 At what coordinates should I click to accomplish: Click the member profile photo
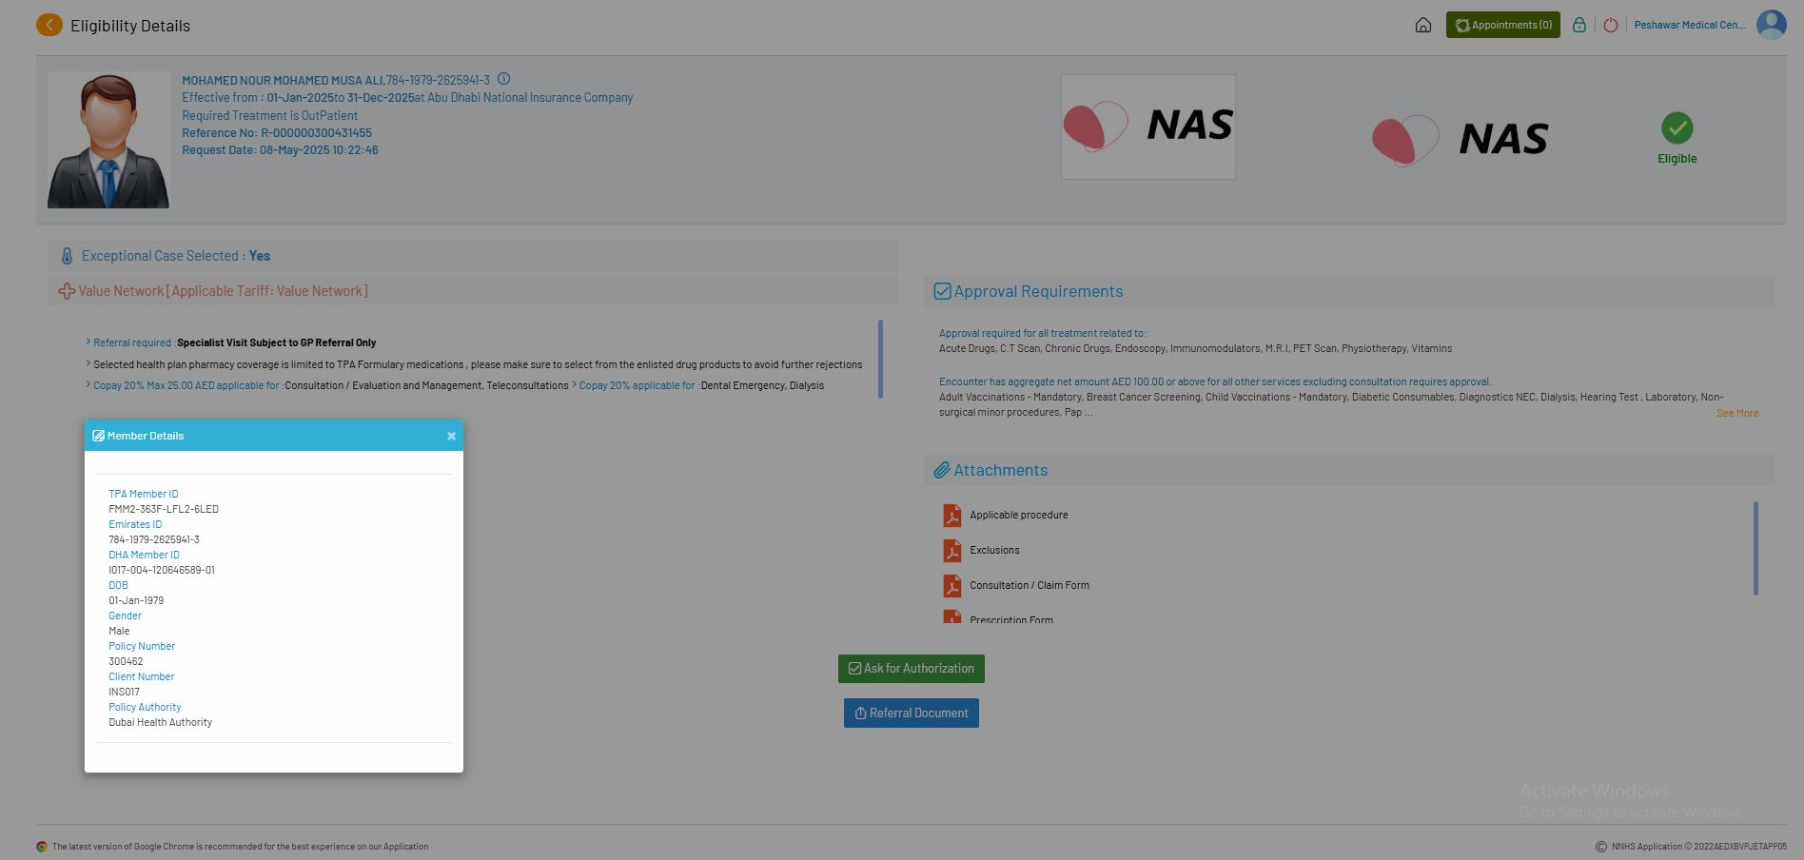(x=108, y=140)
